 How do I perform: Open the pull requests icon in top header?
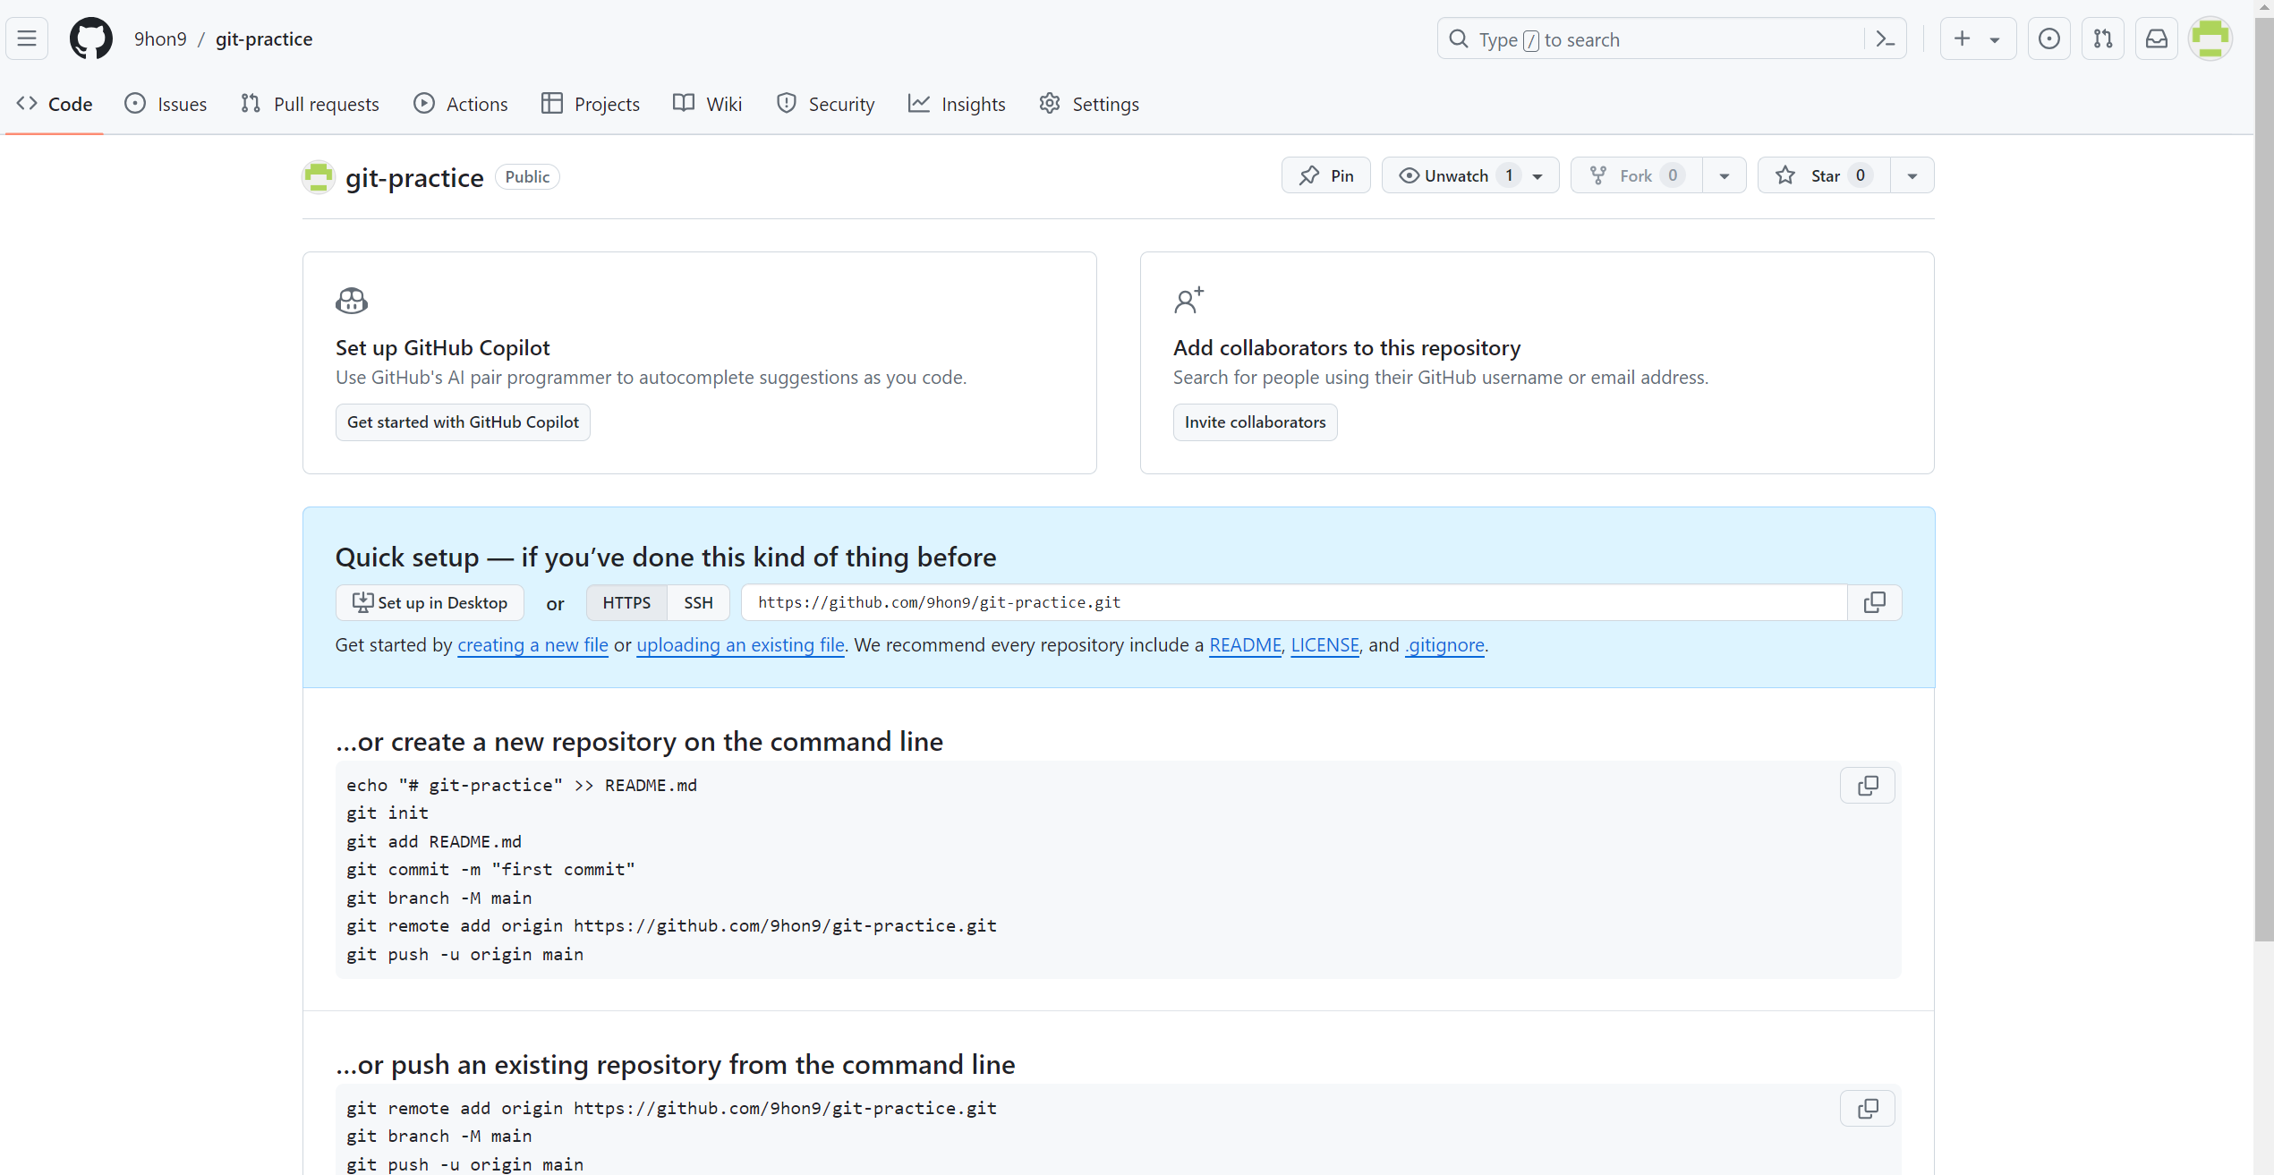pos(2102,39)
